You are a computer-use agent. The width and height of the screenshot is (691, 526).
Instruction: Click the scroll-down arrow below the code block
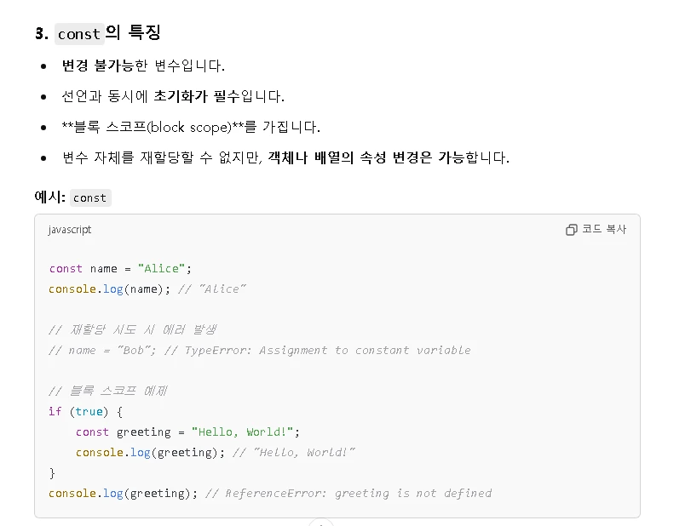(321, 523)
